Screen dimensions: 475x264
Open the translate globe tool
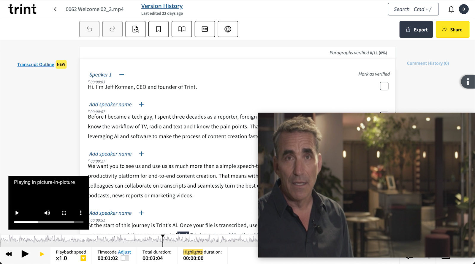click(x=228, y=29)
